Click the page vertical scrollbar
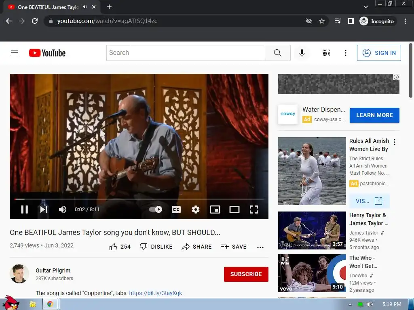Viewport: 414px width, 310px height. click(x=411, y=71)
